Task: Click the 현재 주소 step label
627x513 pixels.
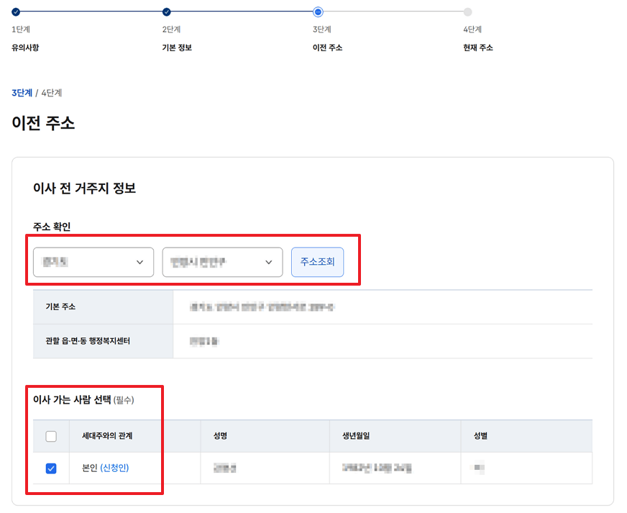Action: tap(477, 47)
